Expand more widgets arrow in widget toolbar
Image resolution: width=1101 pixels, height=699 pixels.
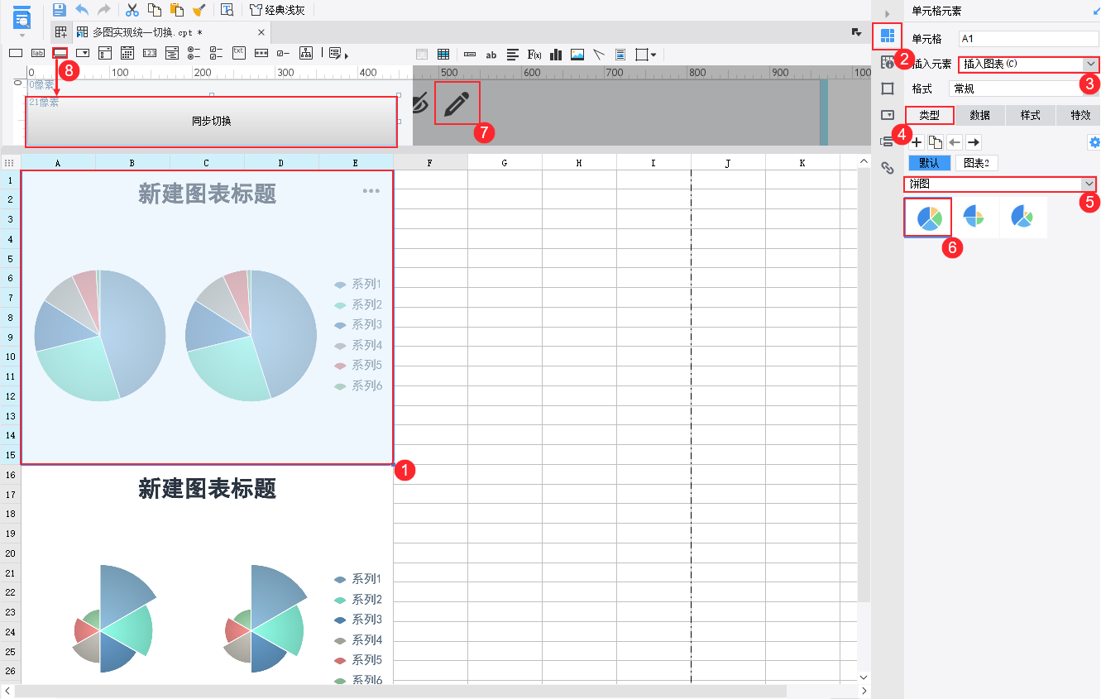[346, 55]
